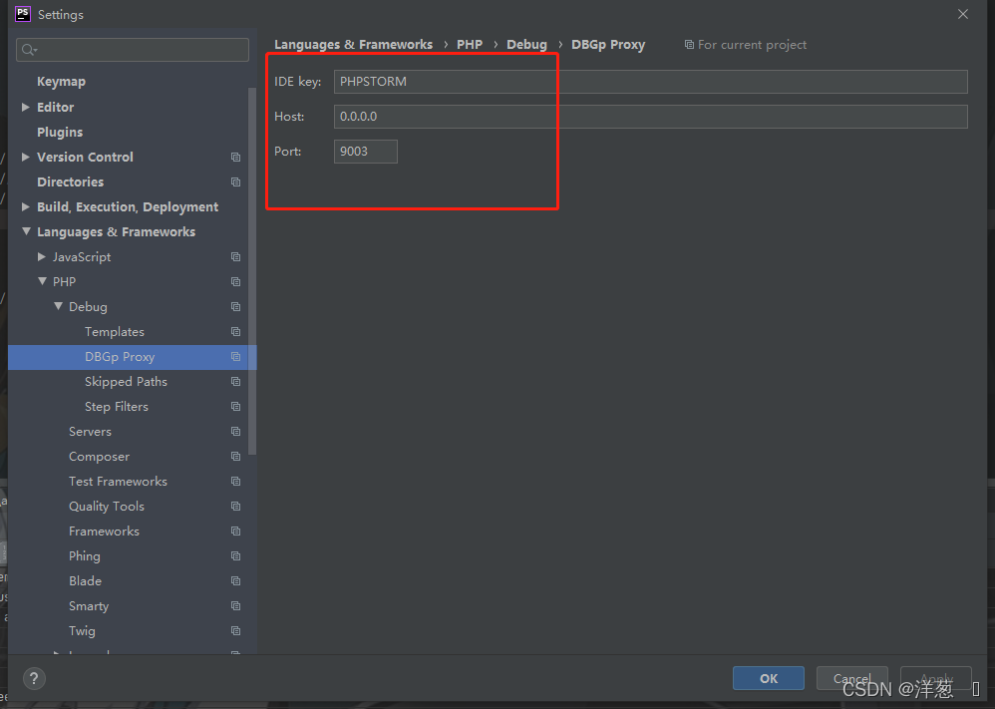Click project-level icon next to Servers
Image resolution: width=995 pixels, height=709 pixels.
tap(236, 432)
